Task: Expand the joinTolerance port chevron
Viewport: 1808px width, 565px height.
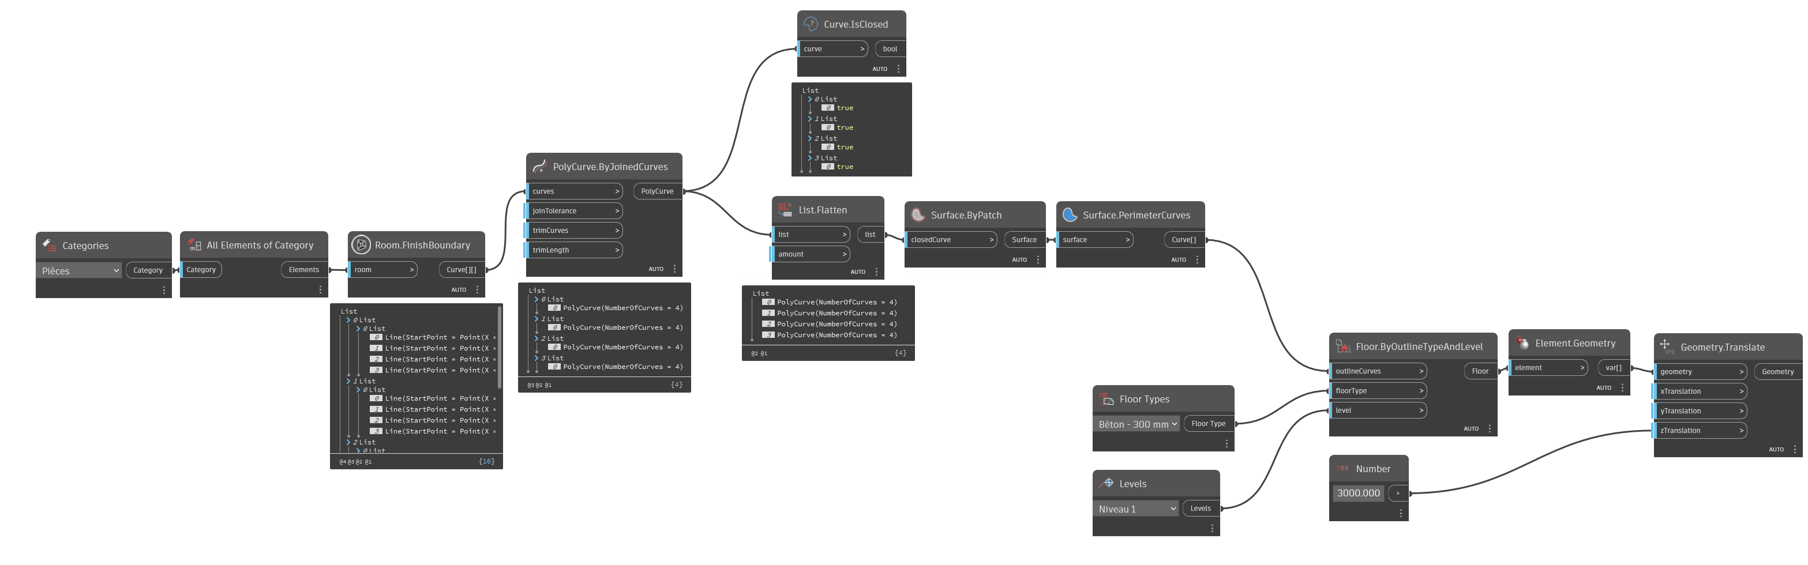Action: point(617,210)
